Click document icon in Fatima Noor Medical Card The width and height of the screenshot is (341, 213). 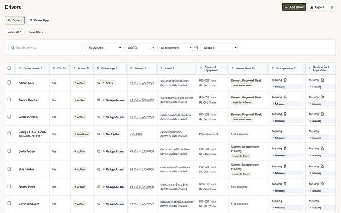pyautogui.click(x=322, y=183)
